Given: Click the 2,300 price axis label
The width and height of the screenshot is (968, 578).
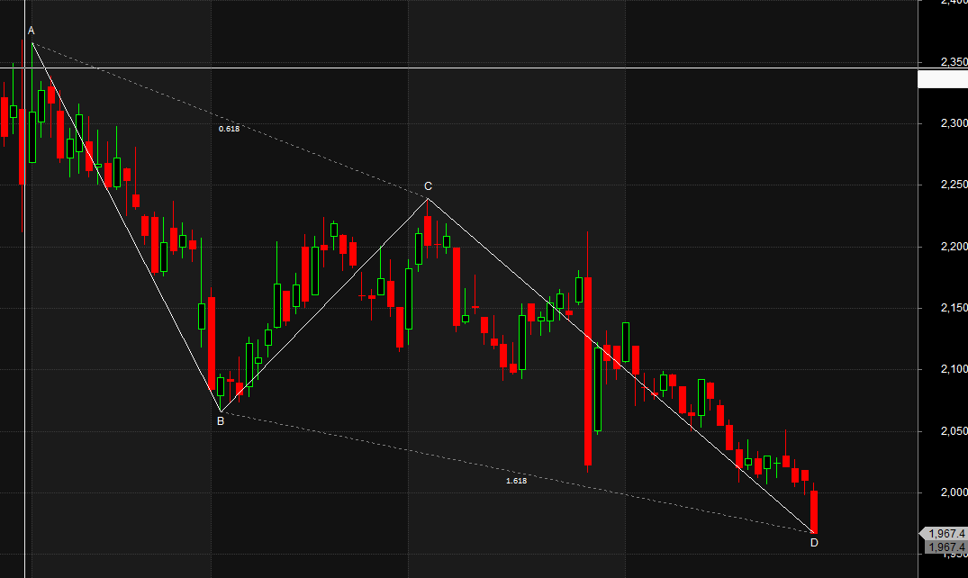Looking at the screenshot, I should (954, 123).
